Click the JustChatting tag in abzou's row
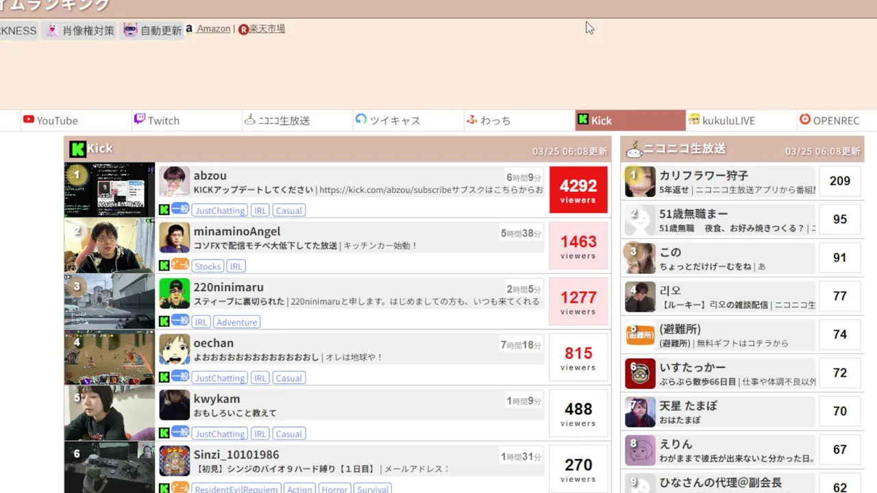This screenshot has height=493, width=877. point(219,210)
